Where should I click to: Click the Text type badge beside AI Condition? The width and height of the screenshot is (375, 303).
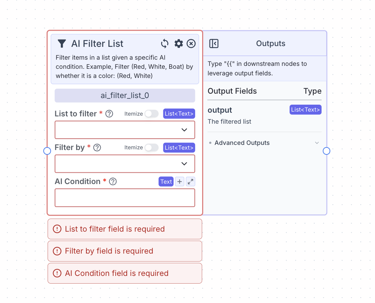pos(166,181)
